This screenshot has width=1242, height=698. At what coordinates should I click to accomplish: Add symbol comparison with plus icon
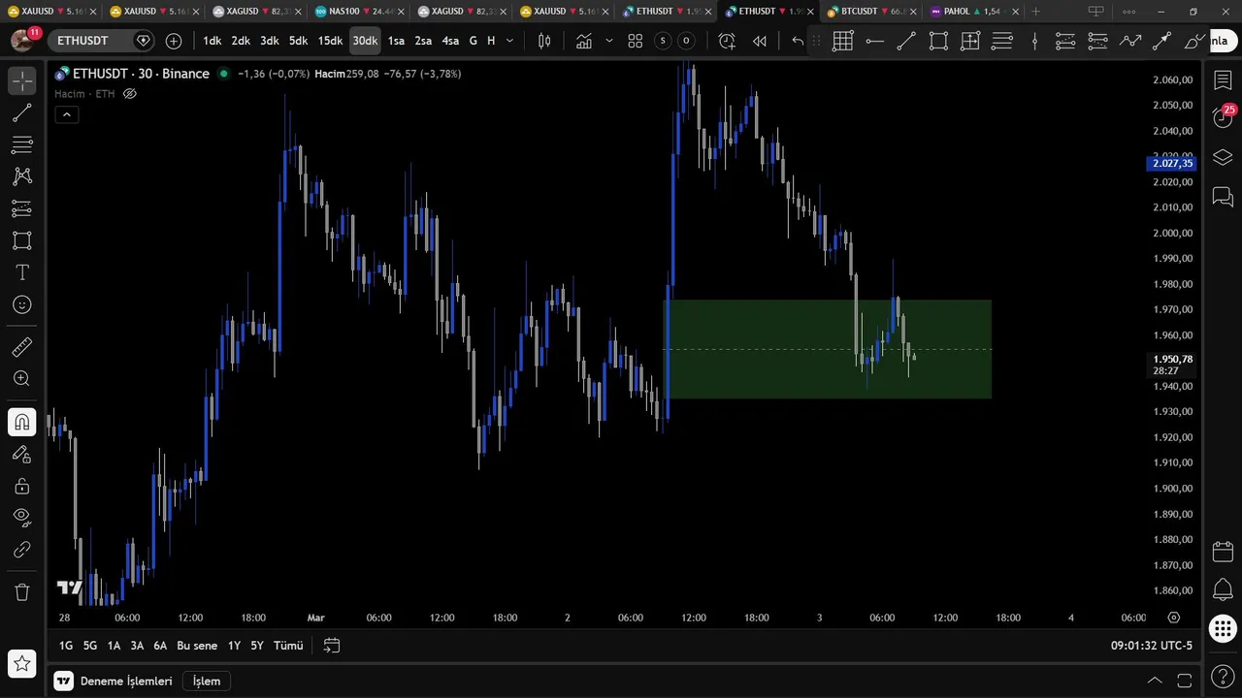click(174, 41)
